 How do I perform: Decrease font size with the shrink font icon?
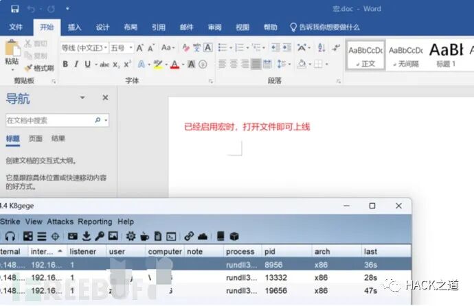[x=151, y=47]
